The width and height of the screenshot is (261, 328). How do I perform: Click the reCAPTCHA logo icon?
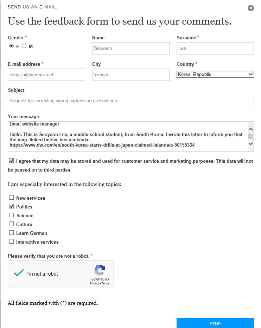coord(100,270)
